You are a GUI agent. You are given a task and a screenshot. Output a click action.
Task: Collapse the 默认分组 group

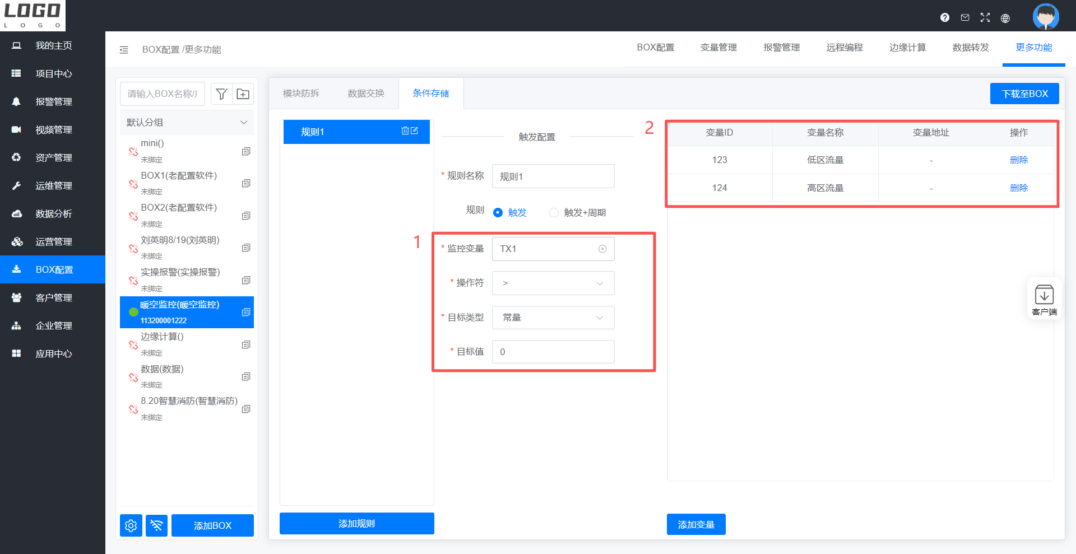244,123
